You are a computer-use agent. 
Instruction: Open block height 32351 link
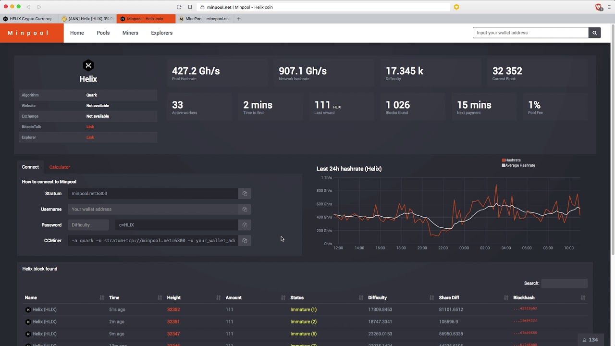pos(173,322)
